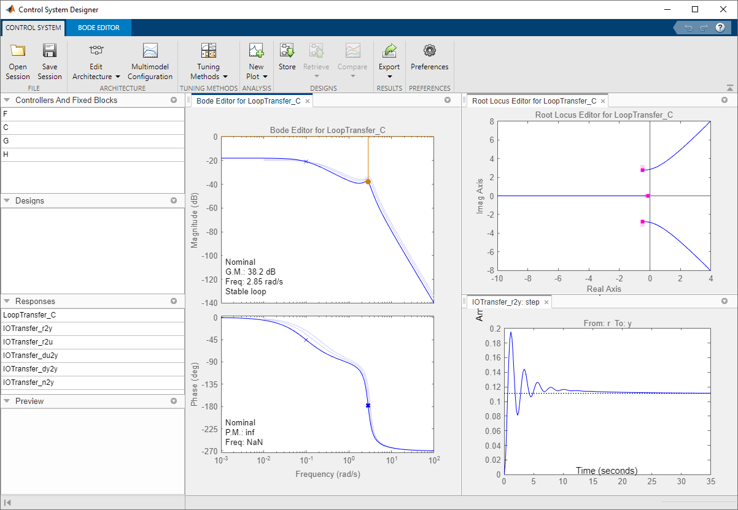Click the orange gain margin marker on Bode plot
This screenshot has height=510, width=738.
[368, 181]
